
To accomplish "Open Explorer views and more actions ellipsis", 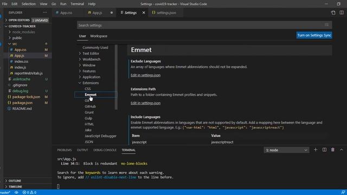I will (x=45, y=12).
